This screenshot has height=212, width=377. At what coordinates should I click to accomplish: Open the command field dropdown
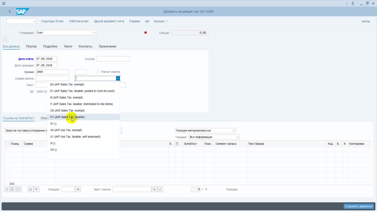[x=35, y=21]
